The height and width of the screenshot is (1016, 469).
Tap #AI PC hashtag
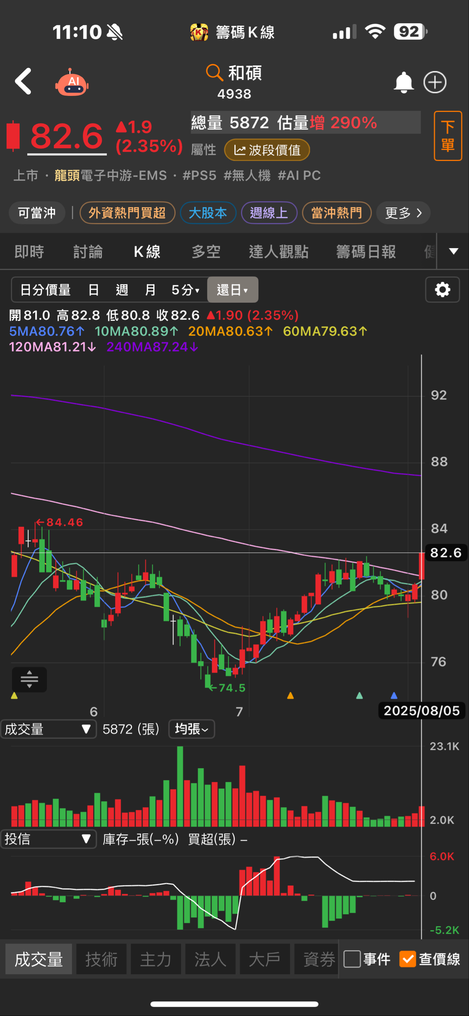pos(300,176)
